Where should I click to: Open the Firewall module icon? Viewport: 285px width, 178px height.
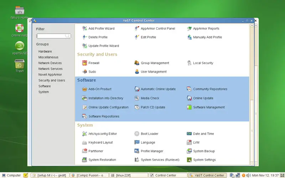(84, 63)
